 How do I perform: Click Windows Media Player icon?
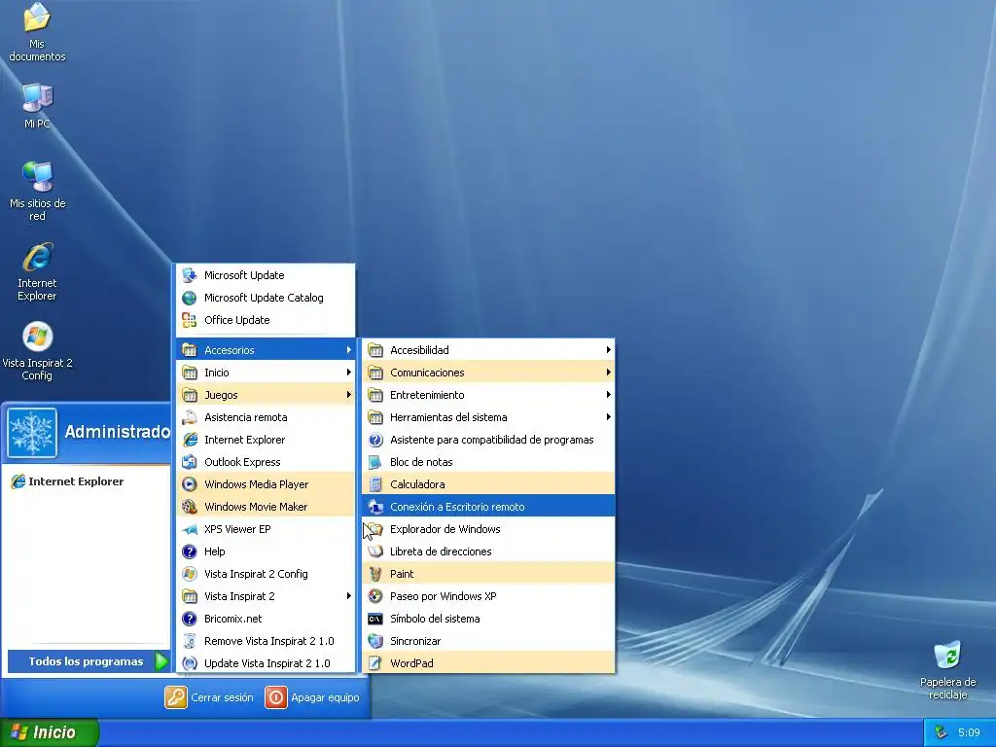click(190, 484)
